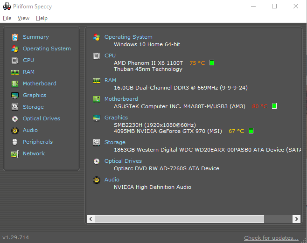This screenshot has height=243, width=307.
Task: View the Audio section from sidebar
Action: click(x=30, y=130)
